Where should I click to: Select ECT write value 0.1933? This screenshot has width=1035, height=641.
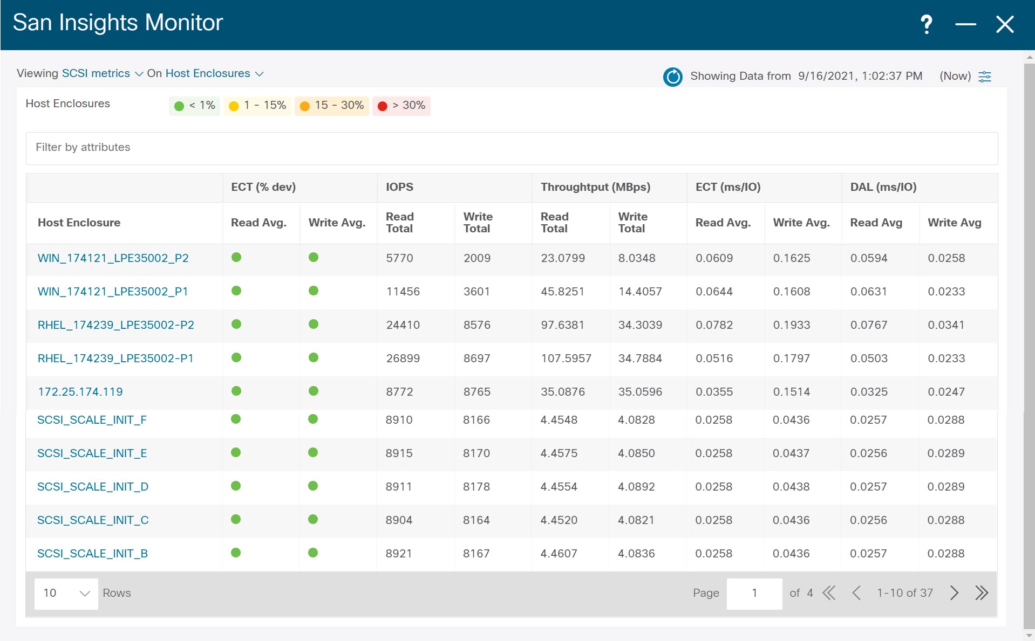point(792,325)
